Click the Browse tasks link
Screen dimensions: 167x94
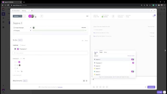point(131,56)
